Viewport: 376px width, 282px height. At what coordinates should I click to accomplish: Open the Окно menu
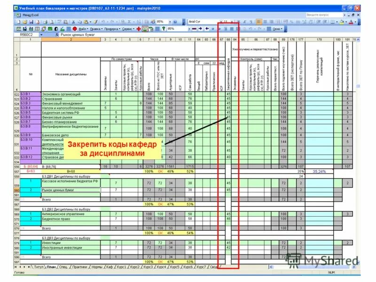(278, 29)
